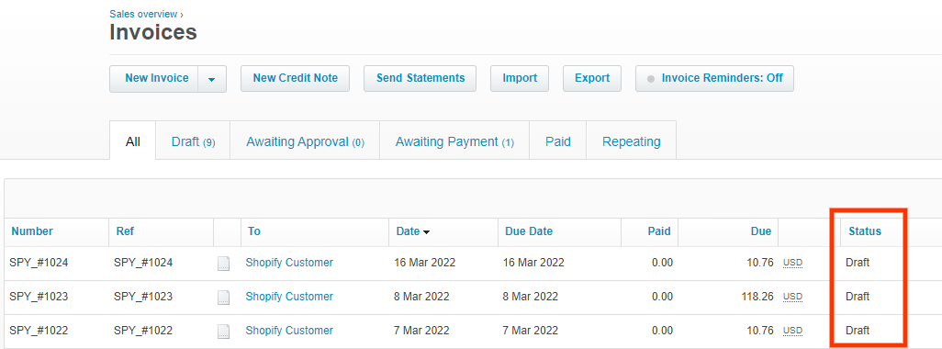Click USD currency label in SPY_#1022 row
Viewport: 942px width, 349px height.
(793, 331)
